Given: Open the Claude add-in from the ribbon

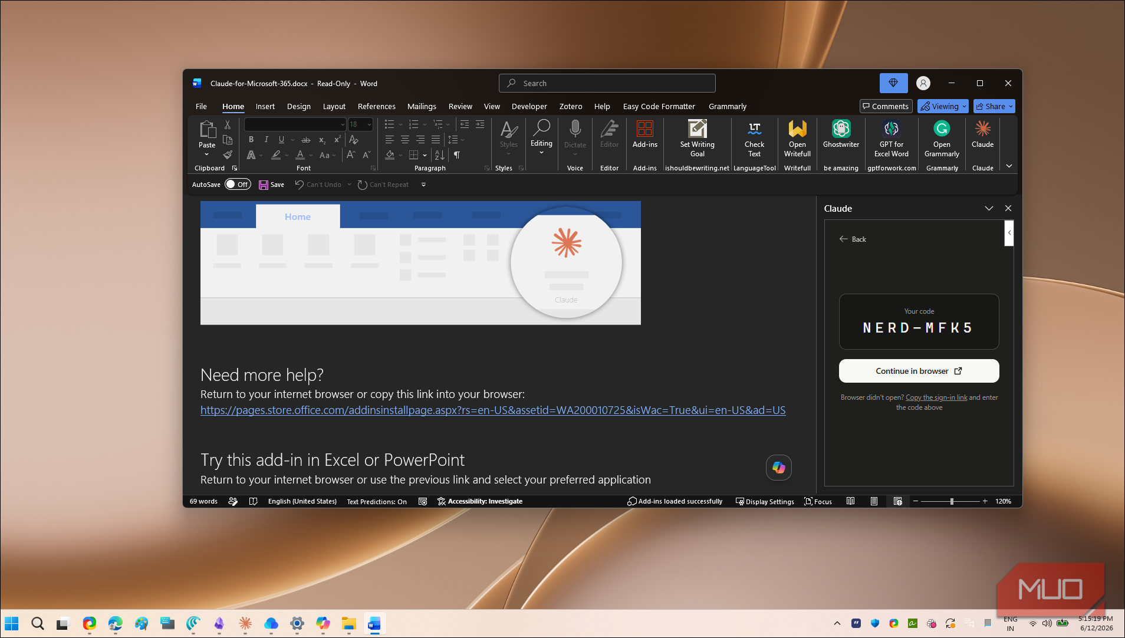Looking at the screenshot, I should (982, 134).
